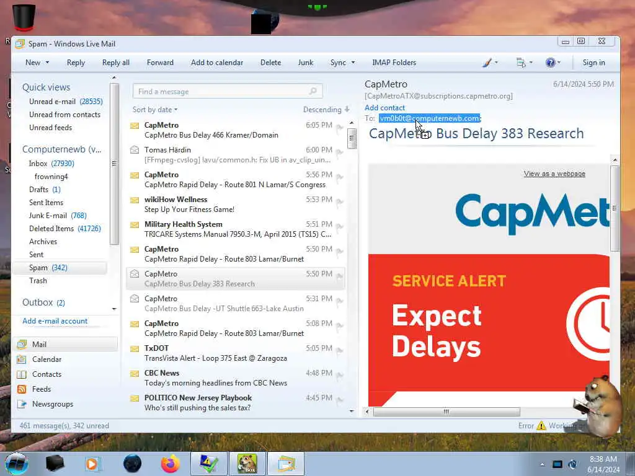Click the Sign in button

(593, 63)
